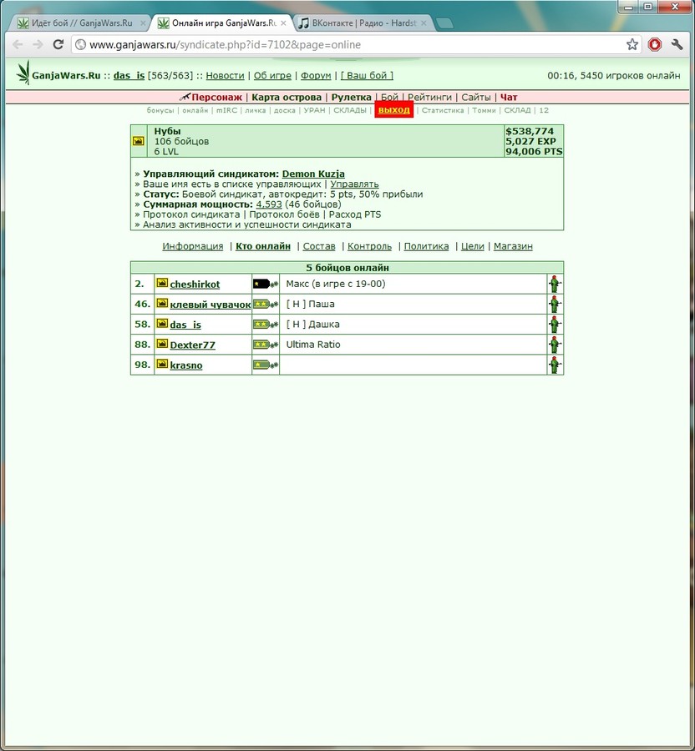695x751 pixels.
Task: Open the [ Ваш бой ] link
Action: pos(367,76)
